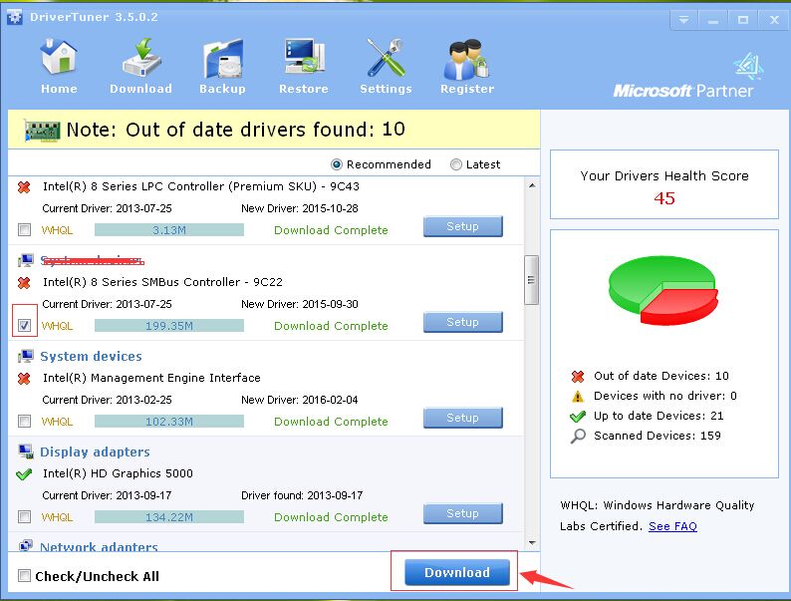The width and height of the screenshot is (791, 601).
Task: Open the Settings tools icon
Action: pos(386,66)
